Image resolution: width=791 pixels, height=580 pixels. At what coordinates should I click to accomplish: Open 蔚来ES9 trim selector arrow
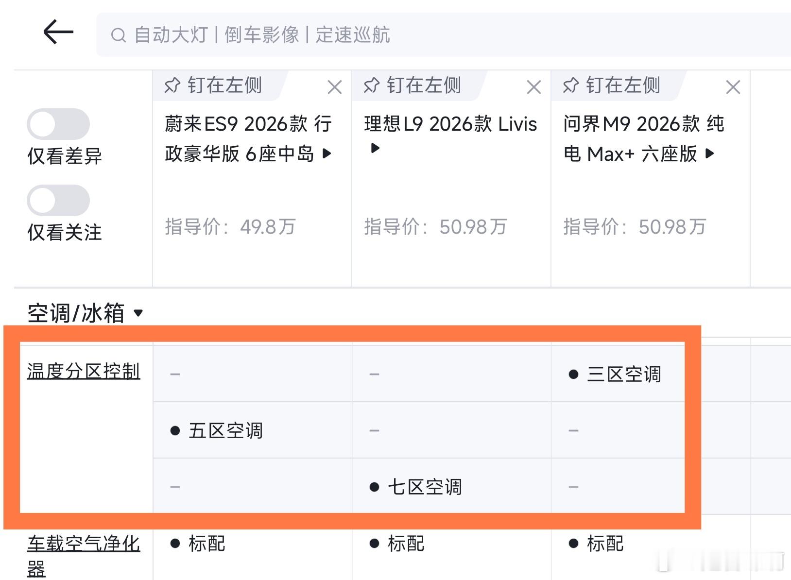pos(327,154)
